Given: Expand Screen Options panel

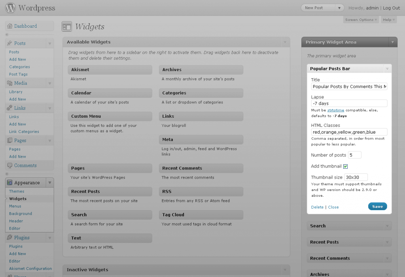Looking at the screenshot, I should point(361,20).
